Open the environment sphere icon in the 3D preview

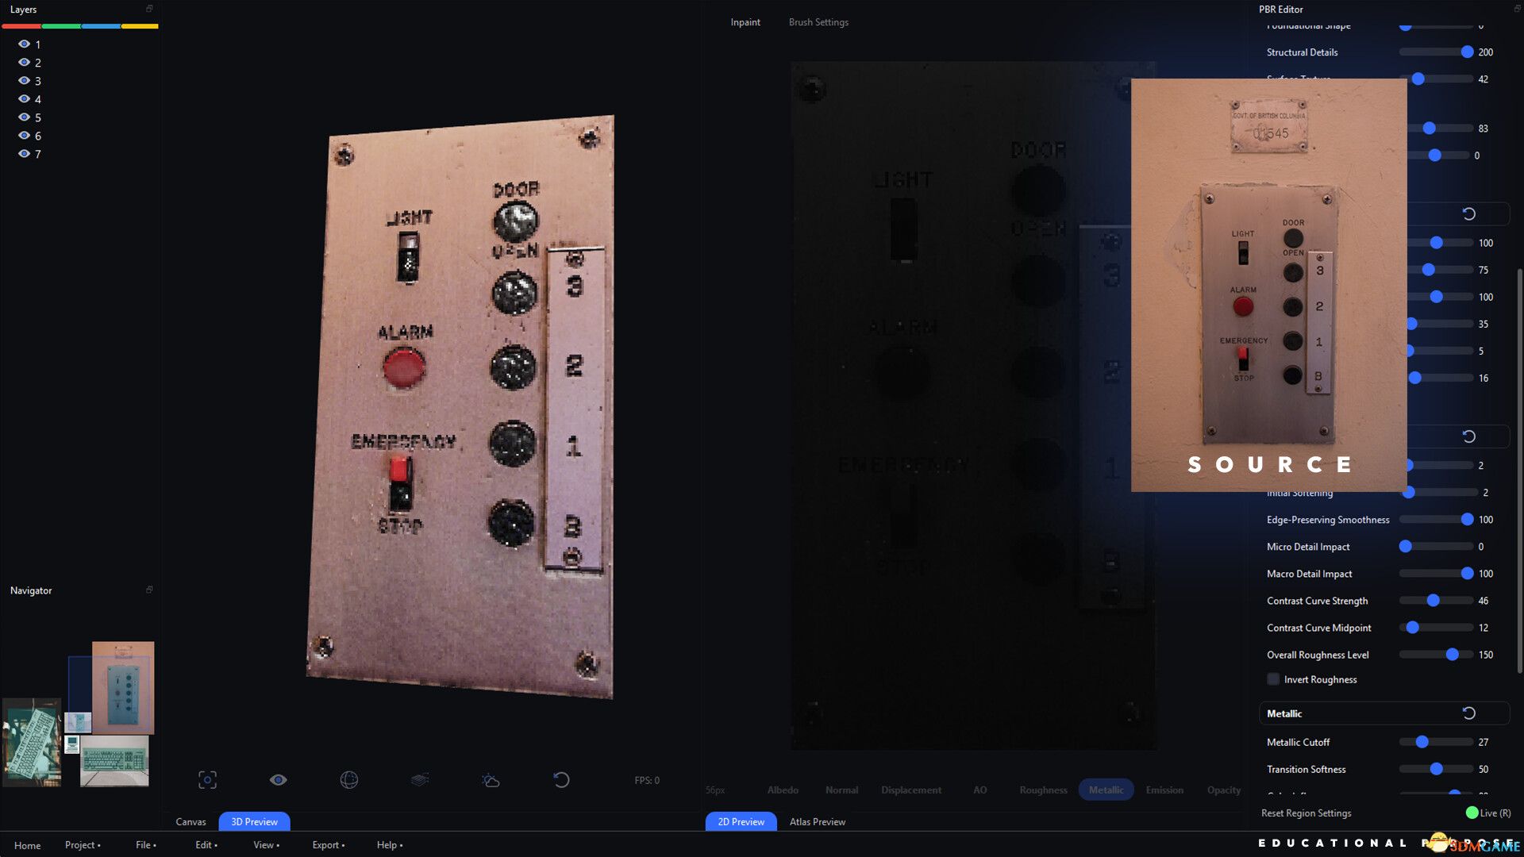point(348,780)
